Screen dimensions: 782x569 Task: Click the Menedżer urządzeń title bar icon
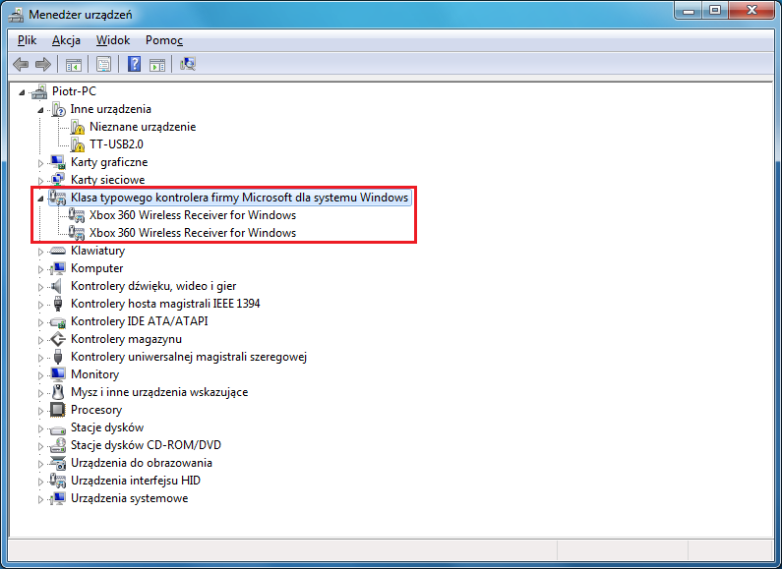[x=16, y=15]
